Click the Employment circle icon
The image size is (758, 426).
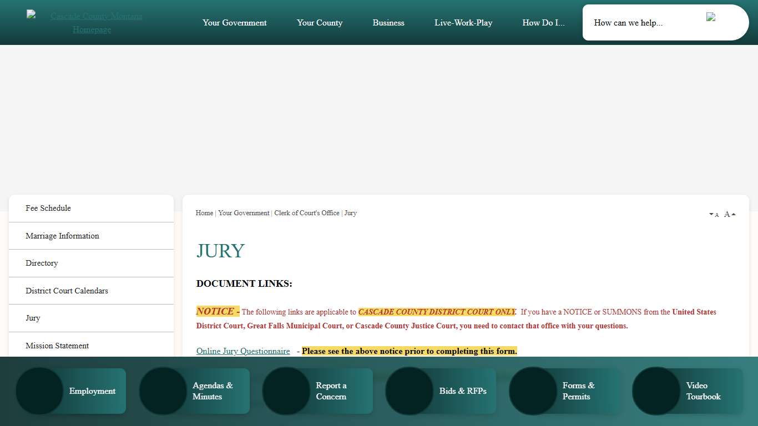[x=39, y=391]
